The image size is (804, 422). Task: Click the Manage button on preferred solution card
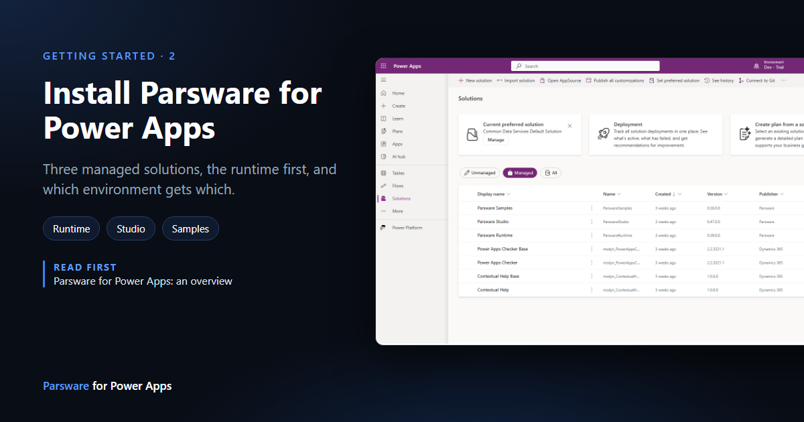click(x=496, y=140)
